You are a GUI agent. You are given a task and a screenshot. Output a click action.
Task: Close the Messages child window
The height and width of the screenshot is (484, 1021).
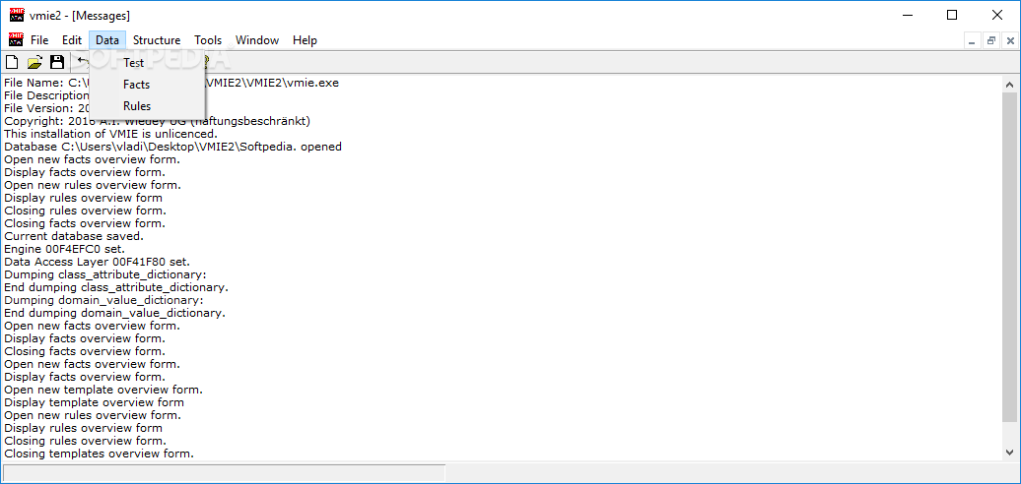(x=1010, y=41)
